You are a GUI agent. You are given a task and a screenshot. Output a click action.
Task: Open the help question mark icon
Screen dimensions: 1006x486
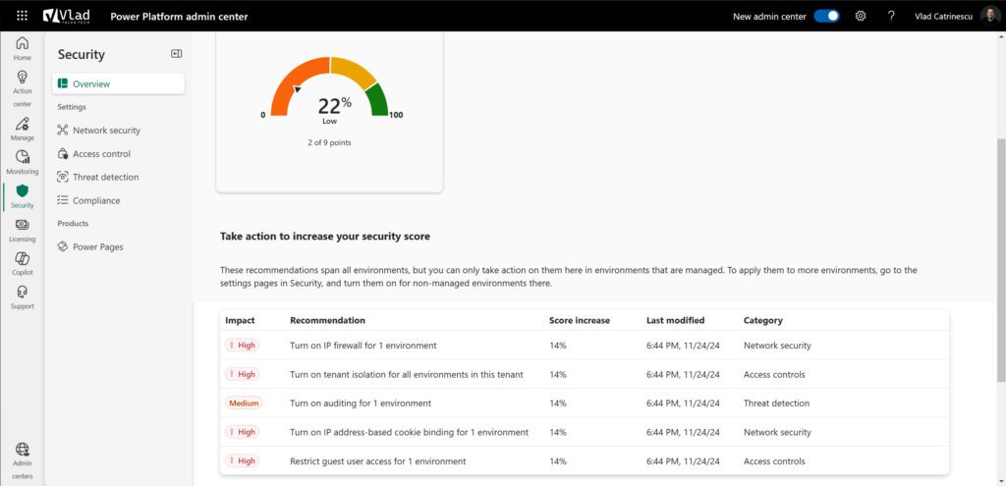pos(891,17)
